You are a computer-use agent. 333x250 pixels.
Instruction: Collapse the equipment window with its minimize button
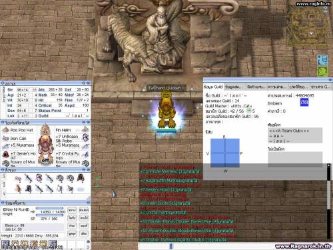click(84, 122)
